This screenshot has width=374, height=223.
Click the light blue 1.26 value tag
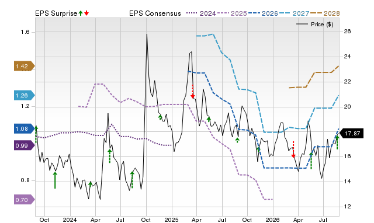pyautogui.click(x=24, y=95)
